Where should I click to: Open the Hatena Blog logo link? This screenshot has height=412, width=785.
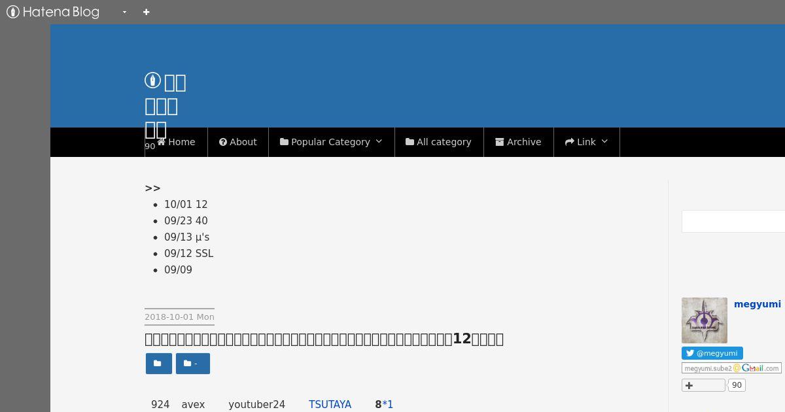53,12
